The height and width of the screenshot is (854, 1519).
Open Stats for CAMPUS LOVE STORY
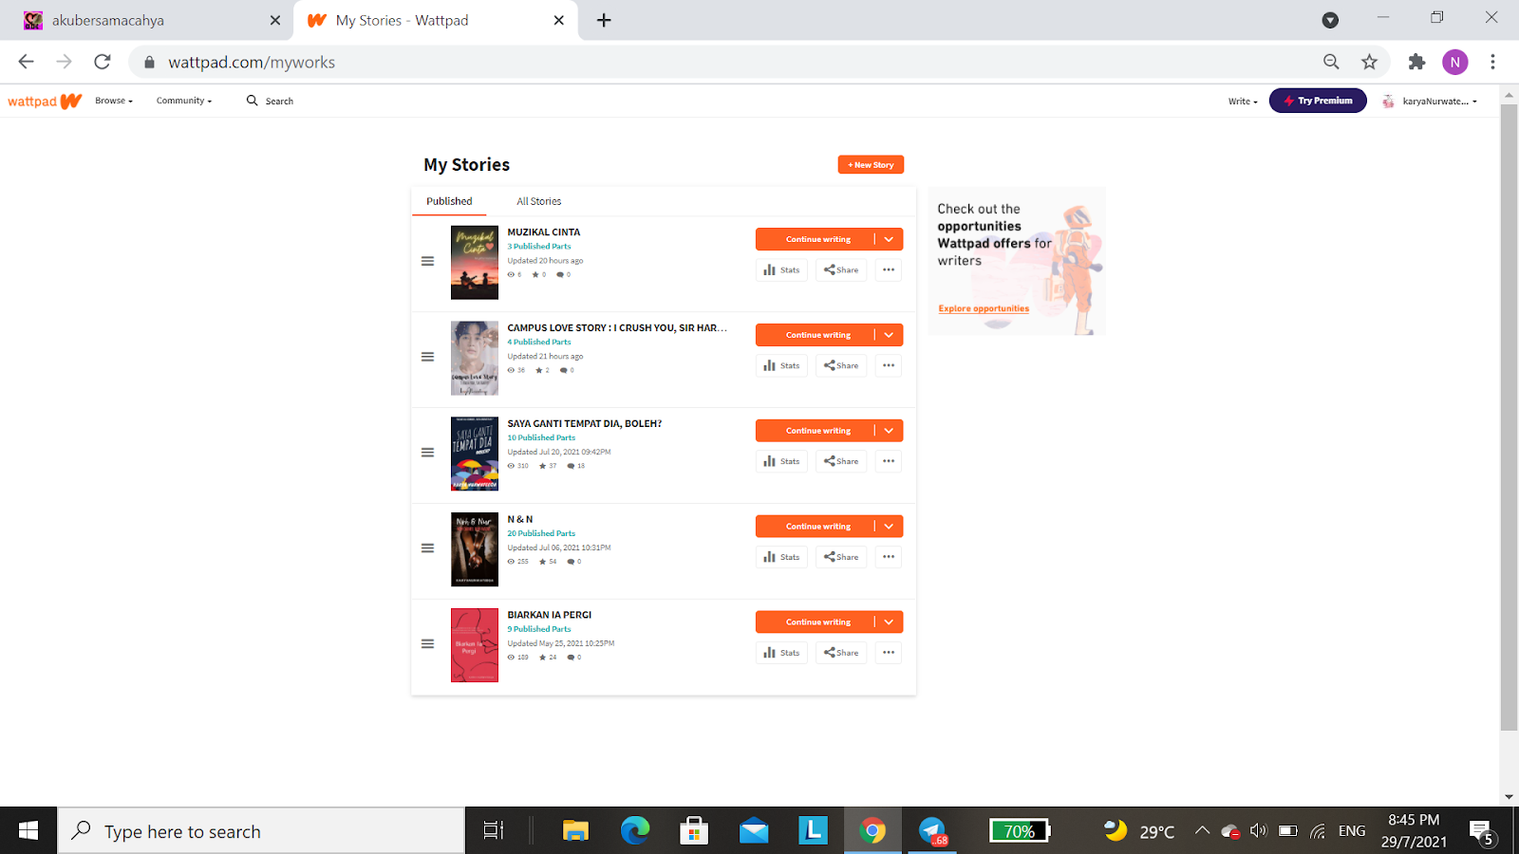(x=781, y=365)
